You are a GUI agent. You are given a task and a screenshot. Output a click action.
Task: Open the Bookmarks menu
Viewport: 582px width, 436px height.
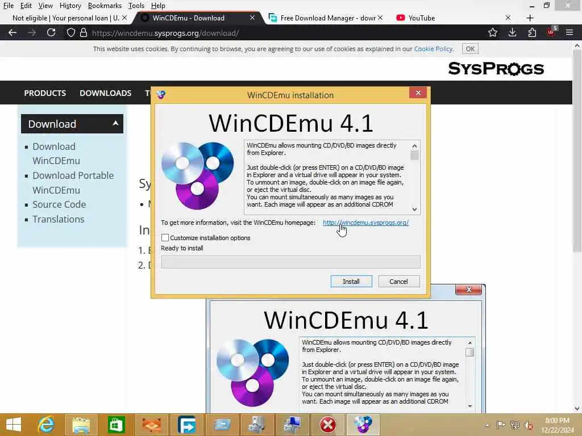(x=105, y=6)
